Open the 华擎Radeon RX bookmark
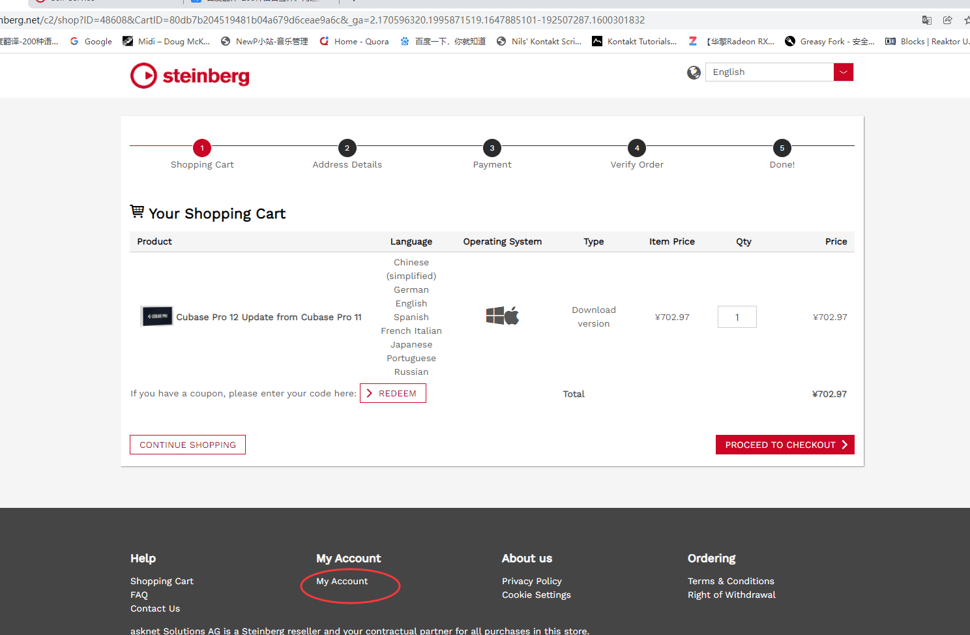 731,41
